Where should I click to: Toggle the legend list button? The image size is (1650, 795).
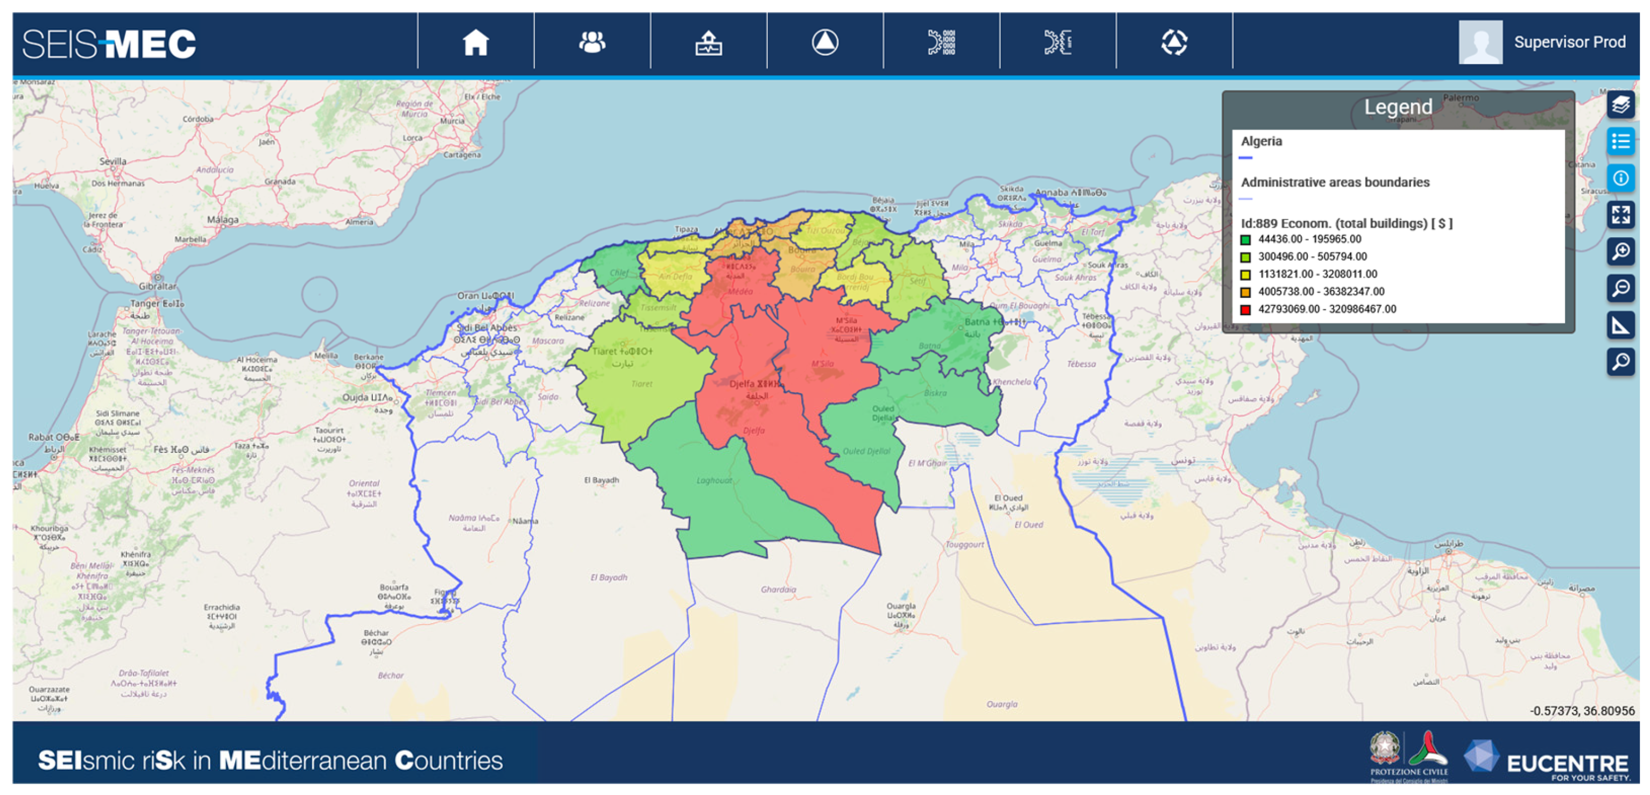tap(1620, 141)
